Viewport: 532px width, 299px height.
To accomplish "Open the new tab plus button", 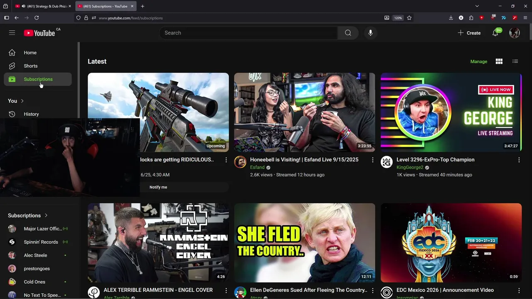I will point(143,6).
